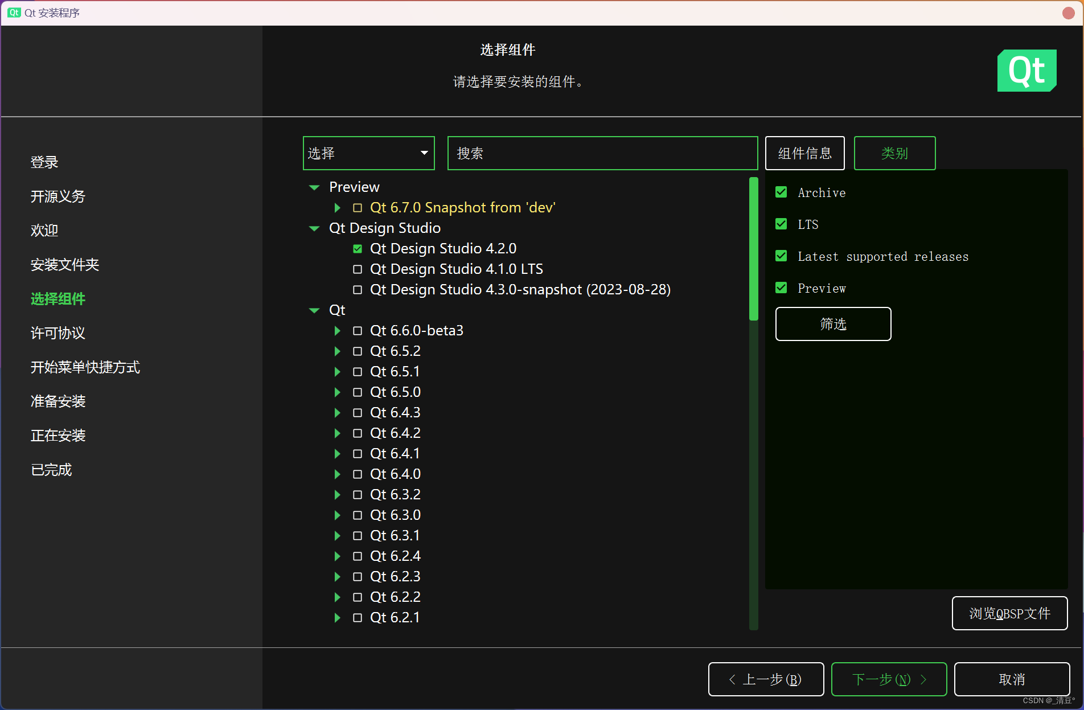The image size is (1084, 710).
Task: Select the 开源义务 step in sidebar
Action: click(58, 196)
